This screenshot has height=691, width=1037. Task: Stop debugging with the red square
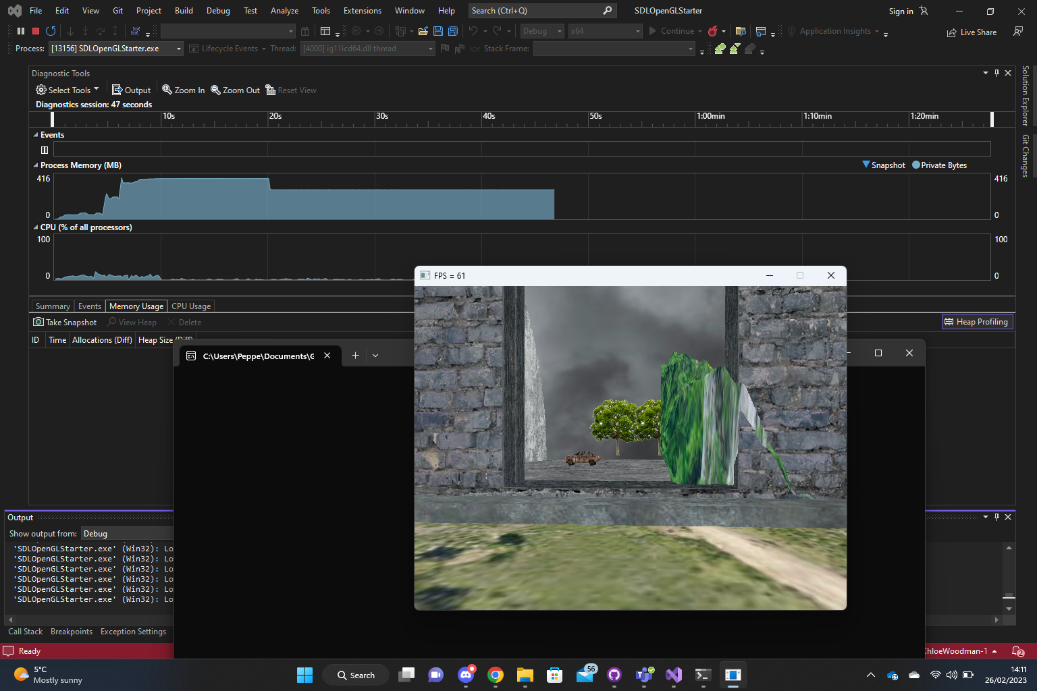[x=36, y=31]
